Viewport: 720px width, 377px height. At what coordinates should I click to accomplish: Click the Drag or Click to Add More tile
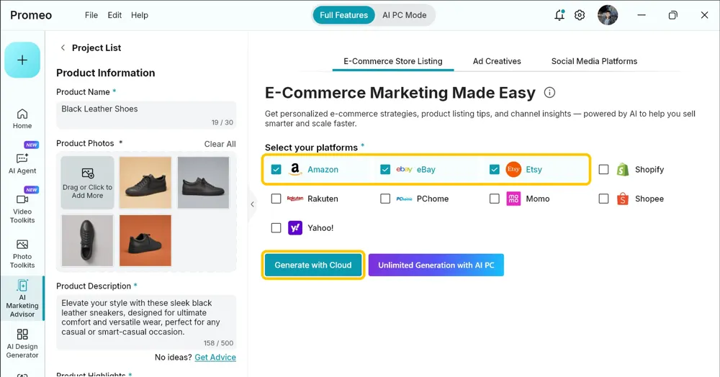88,183
